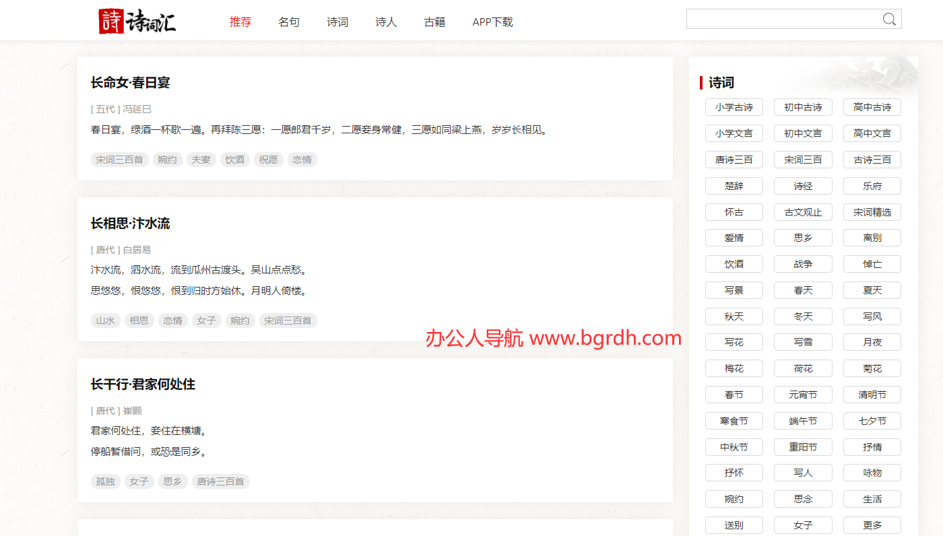The image size is (943, 536).
Task: Open the APP下载 page
Action: [x=492, y=22]
